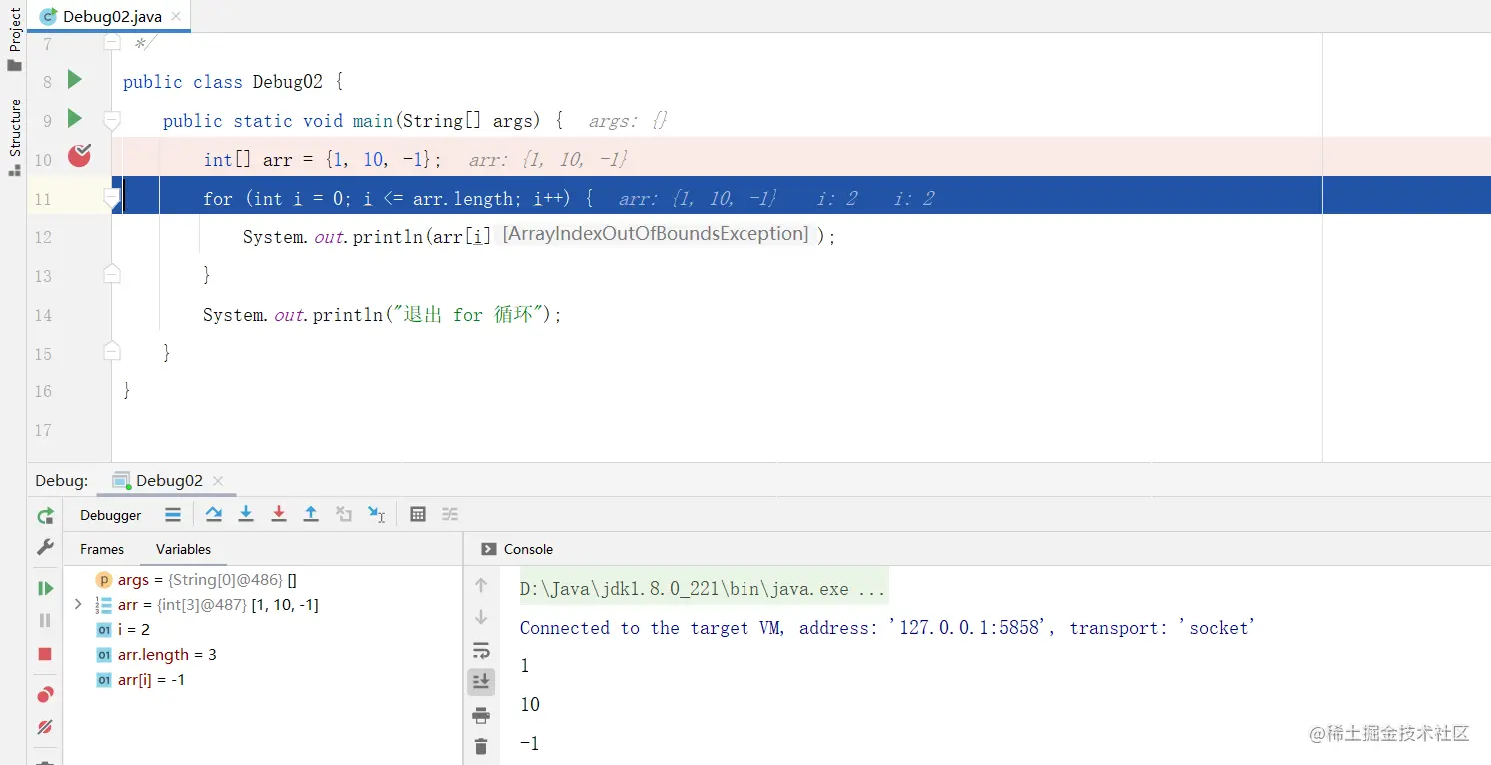Collapse the for loop fold at line 11
Viewport: 1491px width, 765px height.
point(112,198)
